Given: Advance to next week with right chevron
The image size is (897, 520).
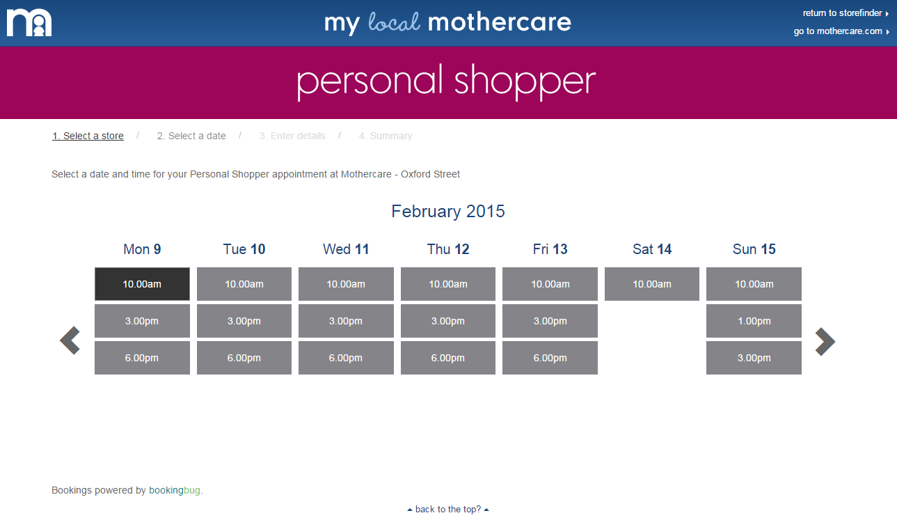Looking at the screenshot, I should click(x=825, y=341).
